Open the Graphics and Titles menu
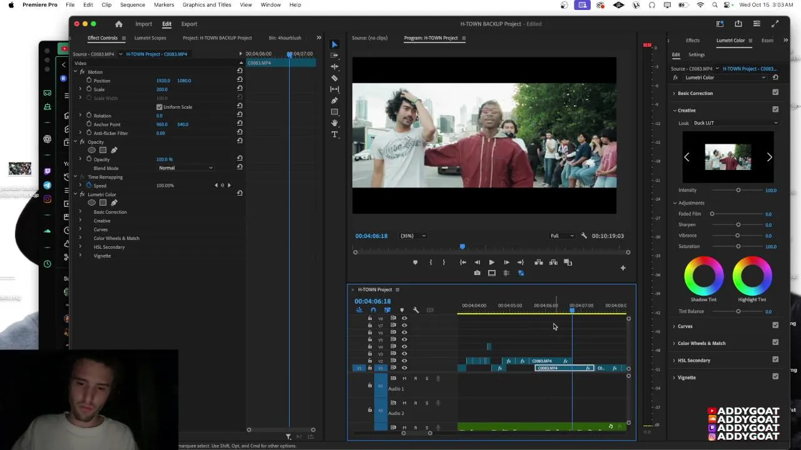801x450 pixels. pyautogui.click(x=207, y=5)
